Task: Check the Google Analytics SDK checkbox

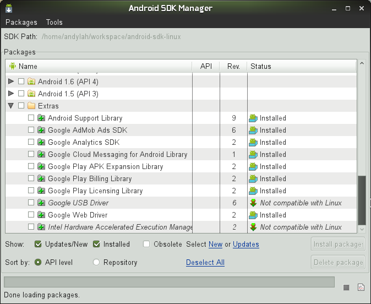Action: (31, 142)
